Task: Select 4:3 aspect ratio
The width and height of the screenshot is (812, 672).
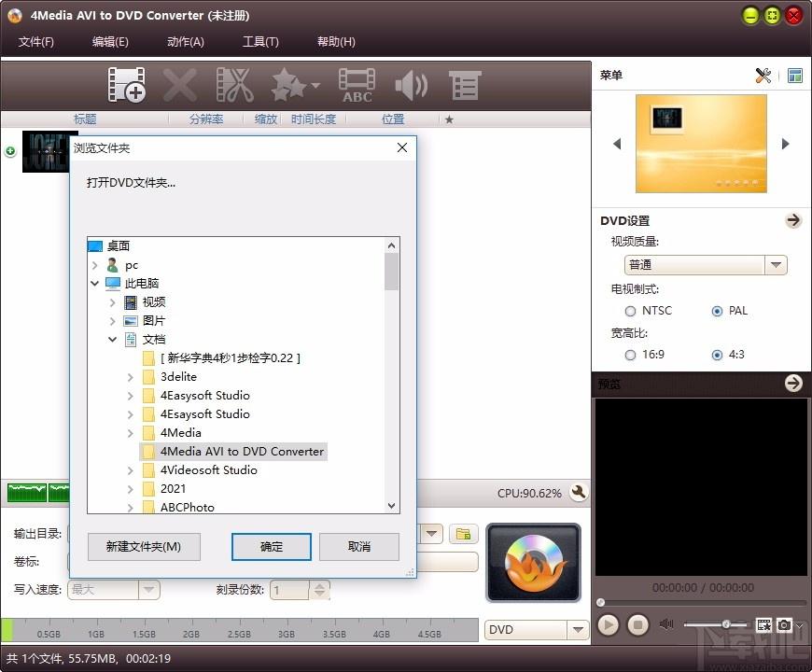Action: [x=717, y=356]
